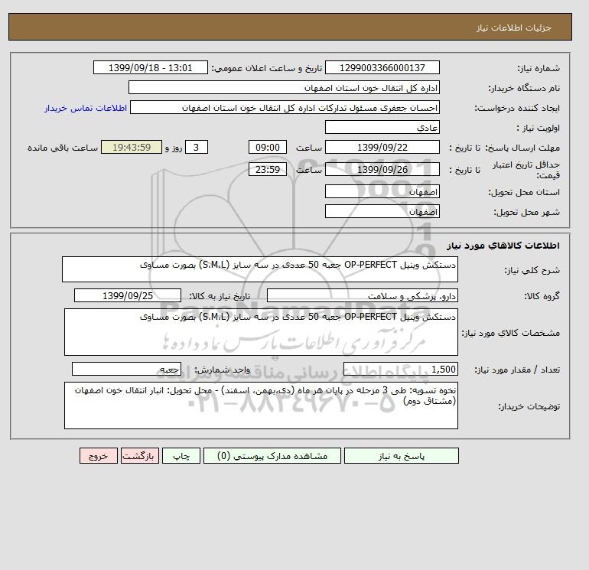Click remaining days field showing 3

coord(196,148)
